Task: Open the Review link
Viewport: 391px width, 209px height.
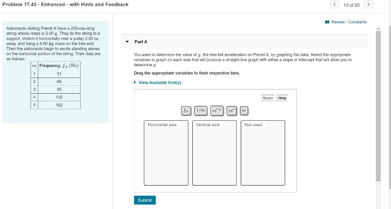Action: [x=338, y=22]
